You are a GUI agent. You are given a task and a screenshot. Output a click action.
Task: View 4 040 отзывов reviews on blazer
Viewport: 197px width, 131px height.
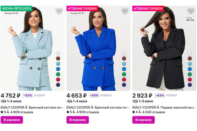pyautogui.click(x=154, y=112)
